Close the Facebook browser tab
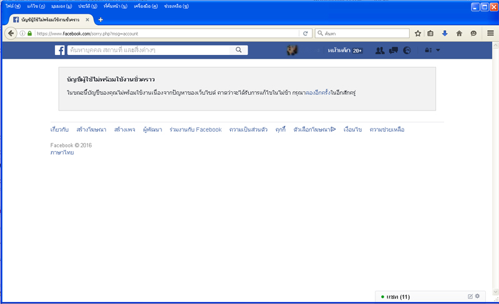Screen dimensions: 499x304 [x=87, y=20]
